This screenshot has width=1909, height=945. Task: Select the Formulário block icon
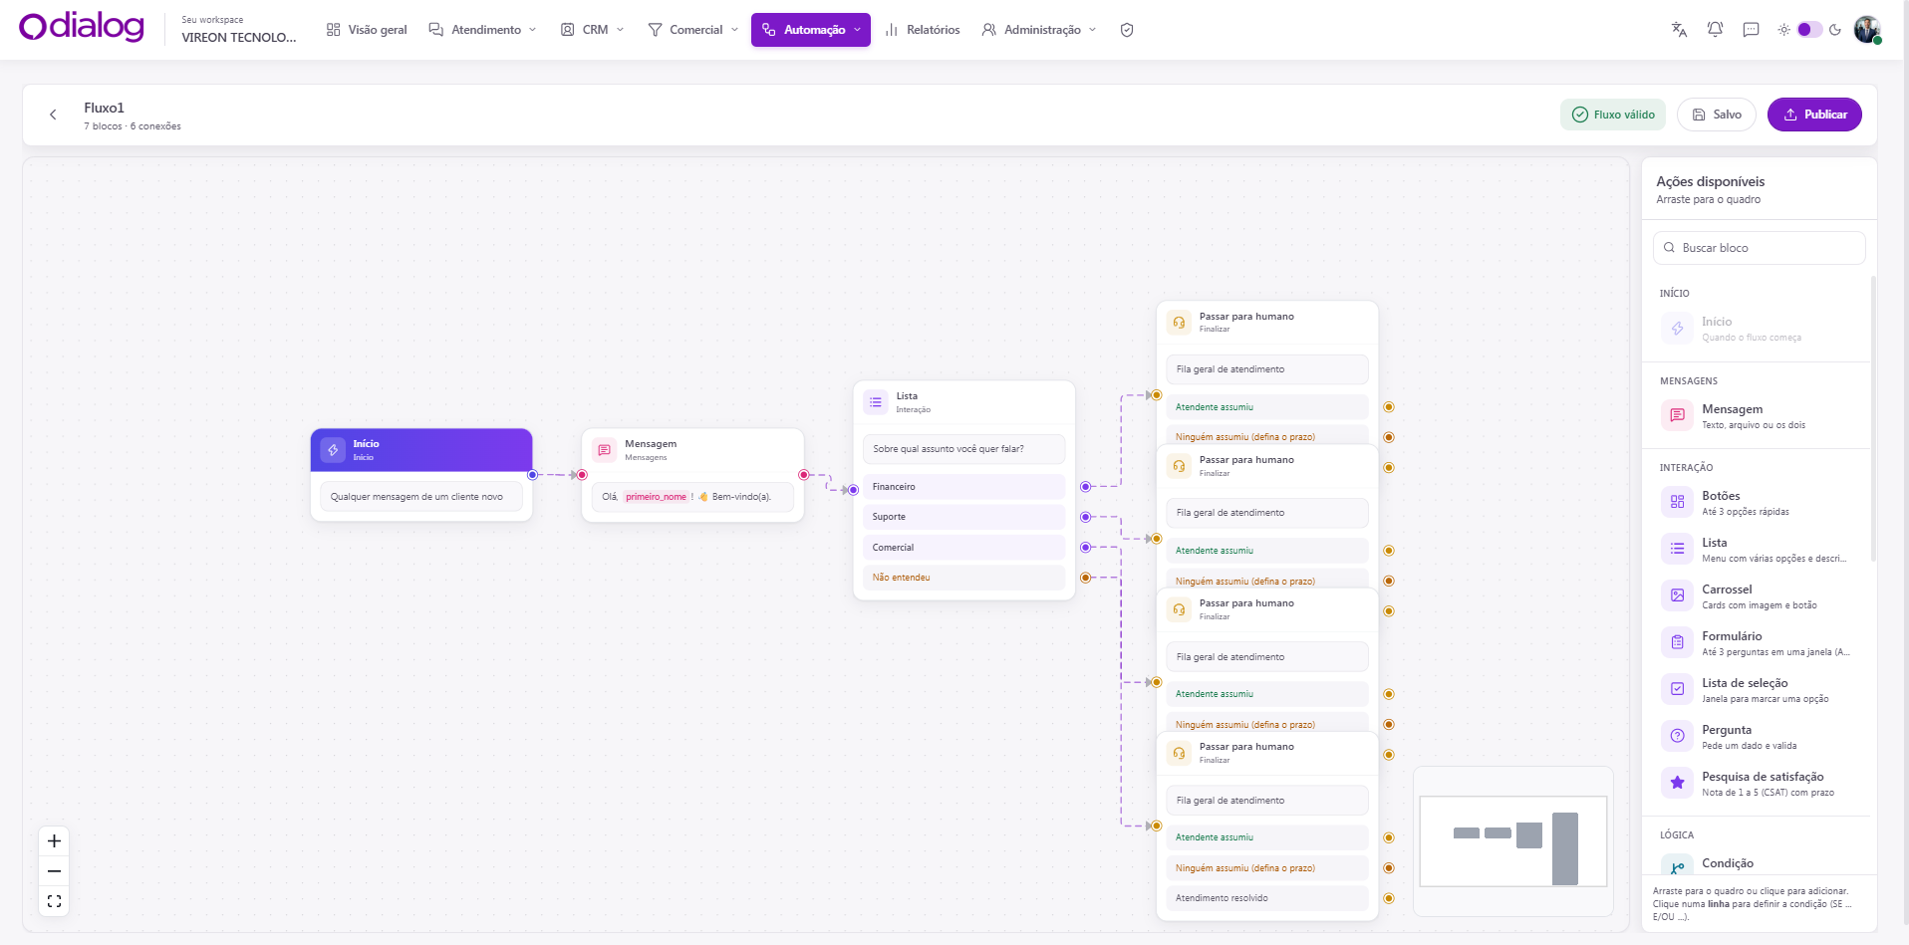coord(1677,642)
